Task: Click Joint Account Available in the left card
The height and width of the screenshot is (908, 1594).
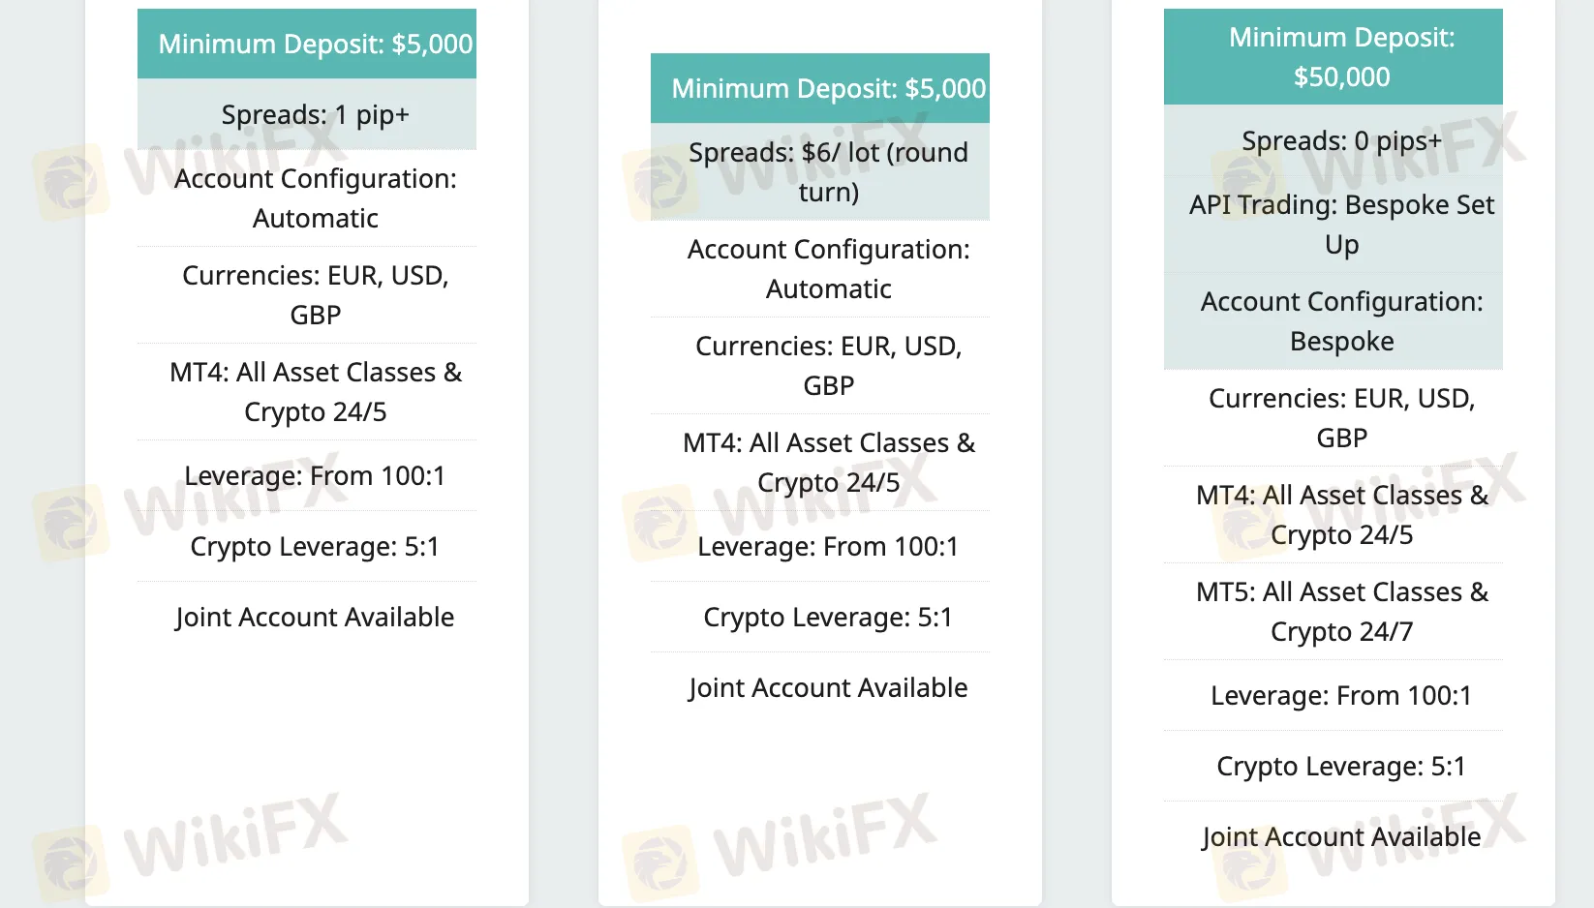Action: coord(315,617)
